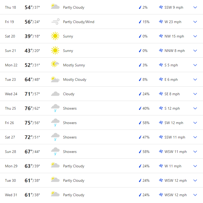Screen dimensions: 203x203
Task: Click the mostly sunny icon for Mon 22
Action: click(x=55, y=64)
